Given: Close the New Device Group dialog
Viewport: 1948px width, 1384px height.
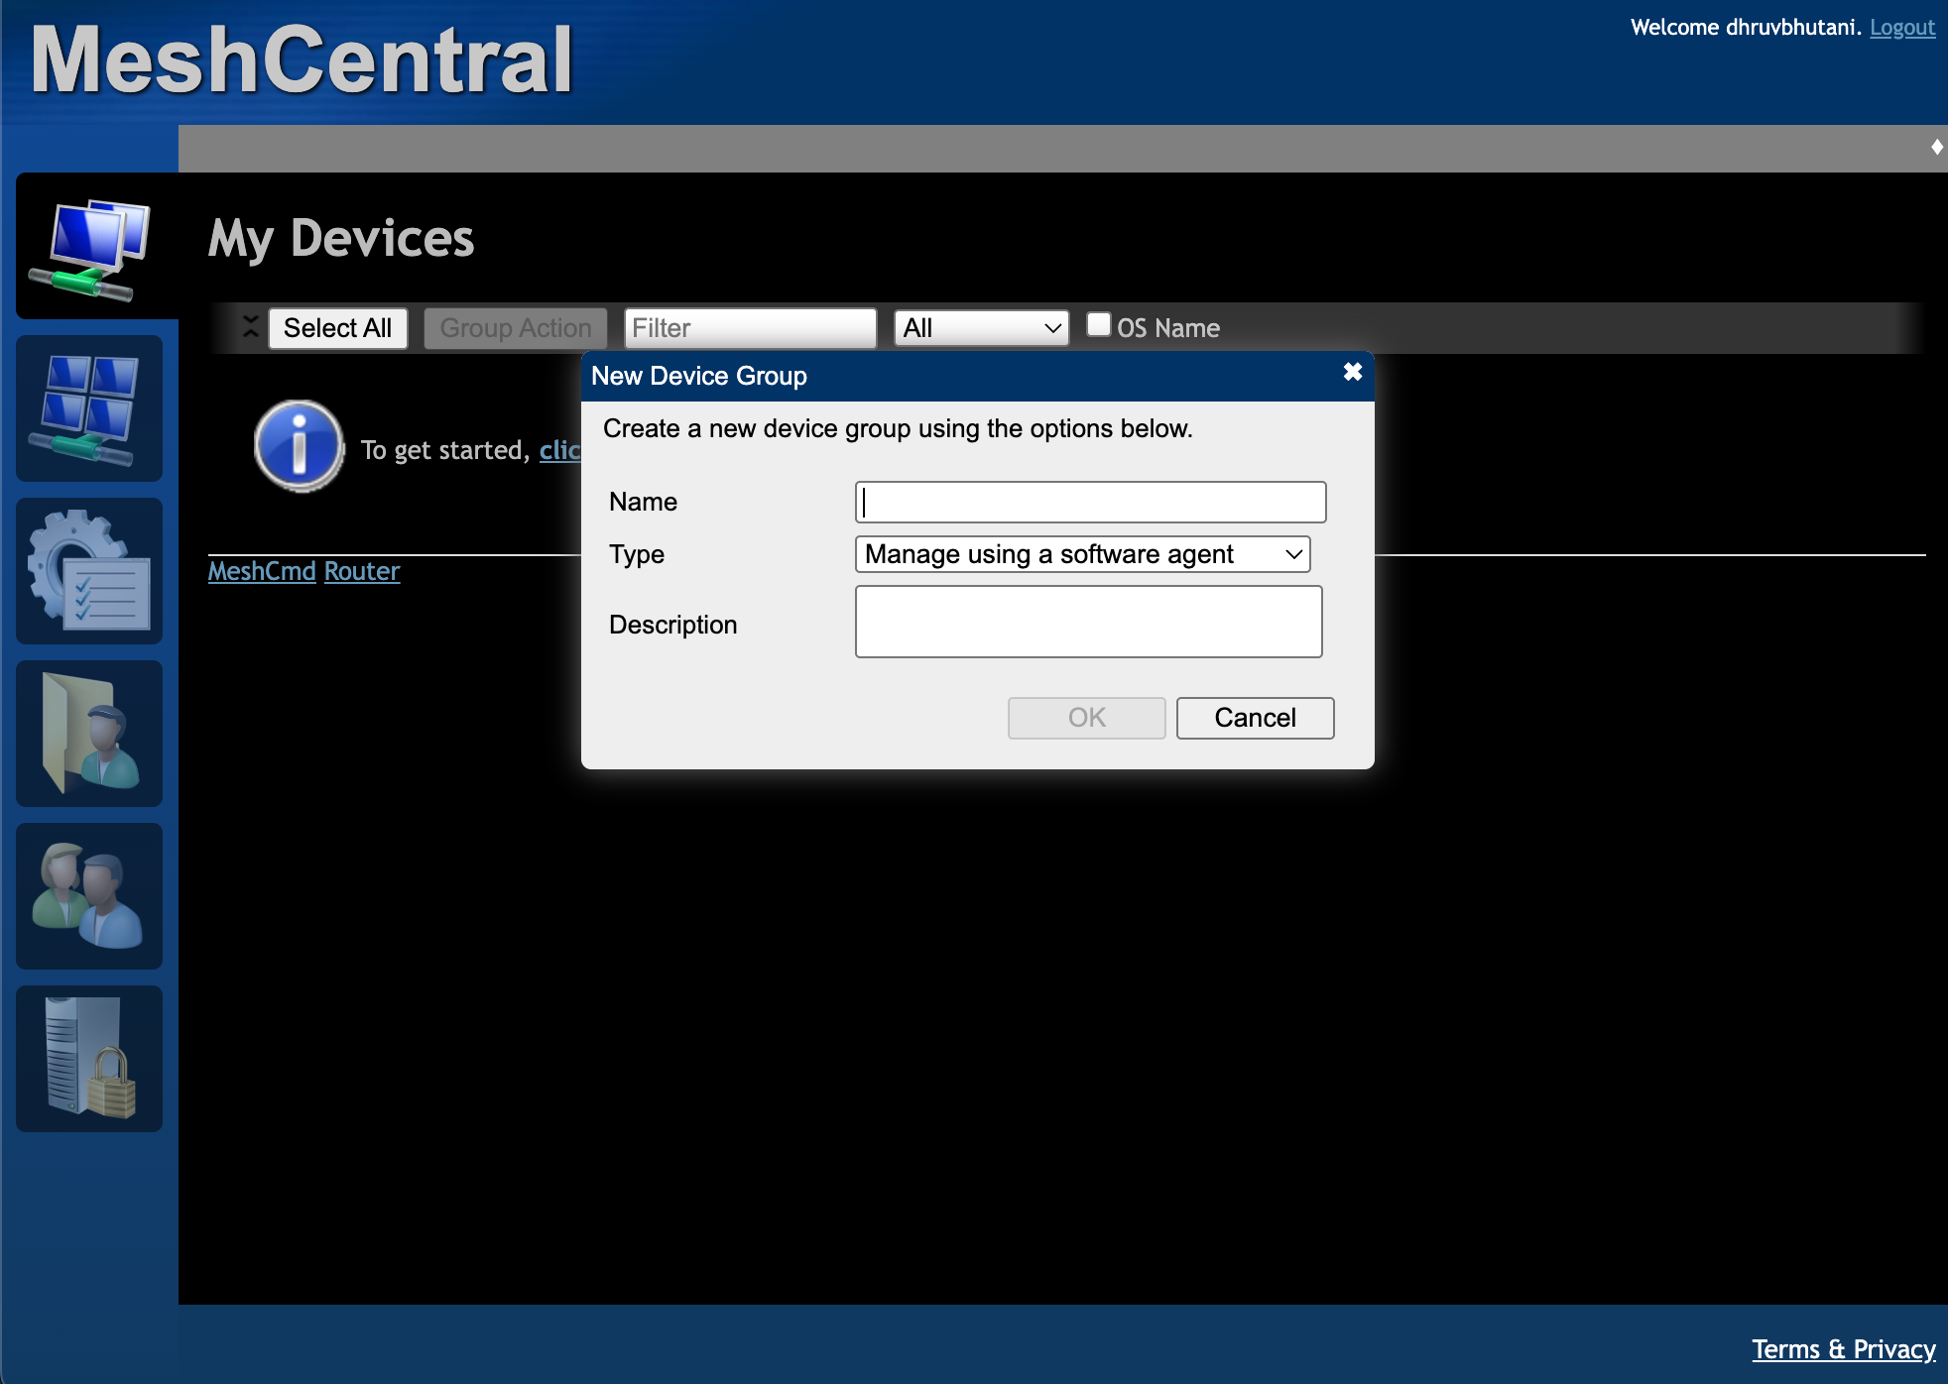Looking at the screenshot, I should tap(1352, 373).
